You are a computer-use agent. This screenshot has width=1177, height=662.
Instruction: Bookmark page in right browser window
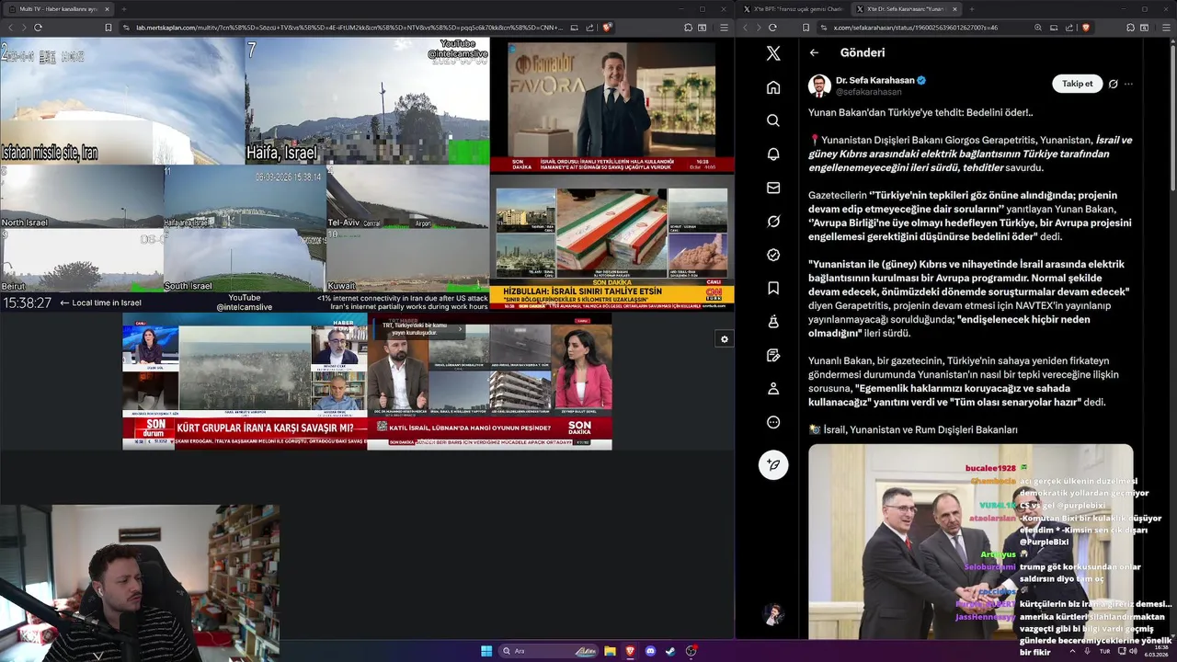pyautogui.click(x=807, y=28)
